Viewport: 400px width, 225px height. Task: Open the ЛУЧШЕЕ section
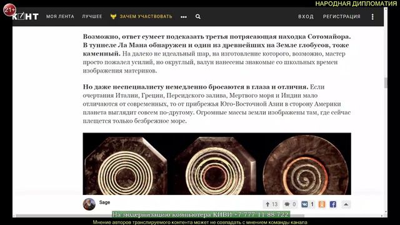coord(92,17)
